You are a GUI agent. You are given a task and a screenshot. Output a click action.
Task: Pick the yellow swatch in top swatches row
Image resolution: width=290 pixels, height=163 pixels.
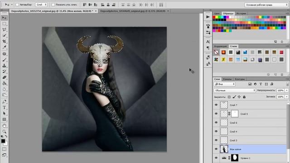click(217, 17)
